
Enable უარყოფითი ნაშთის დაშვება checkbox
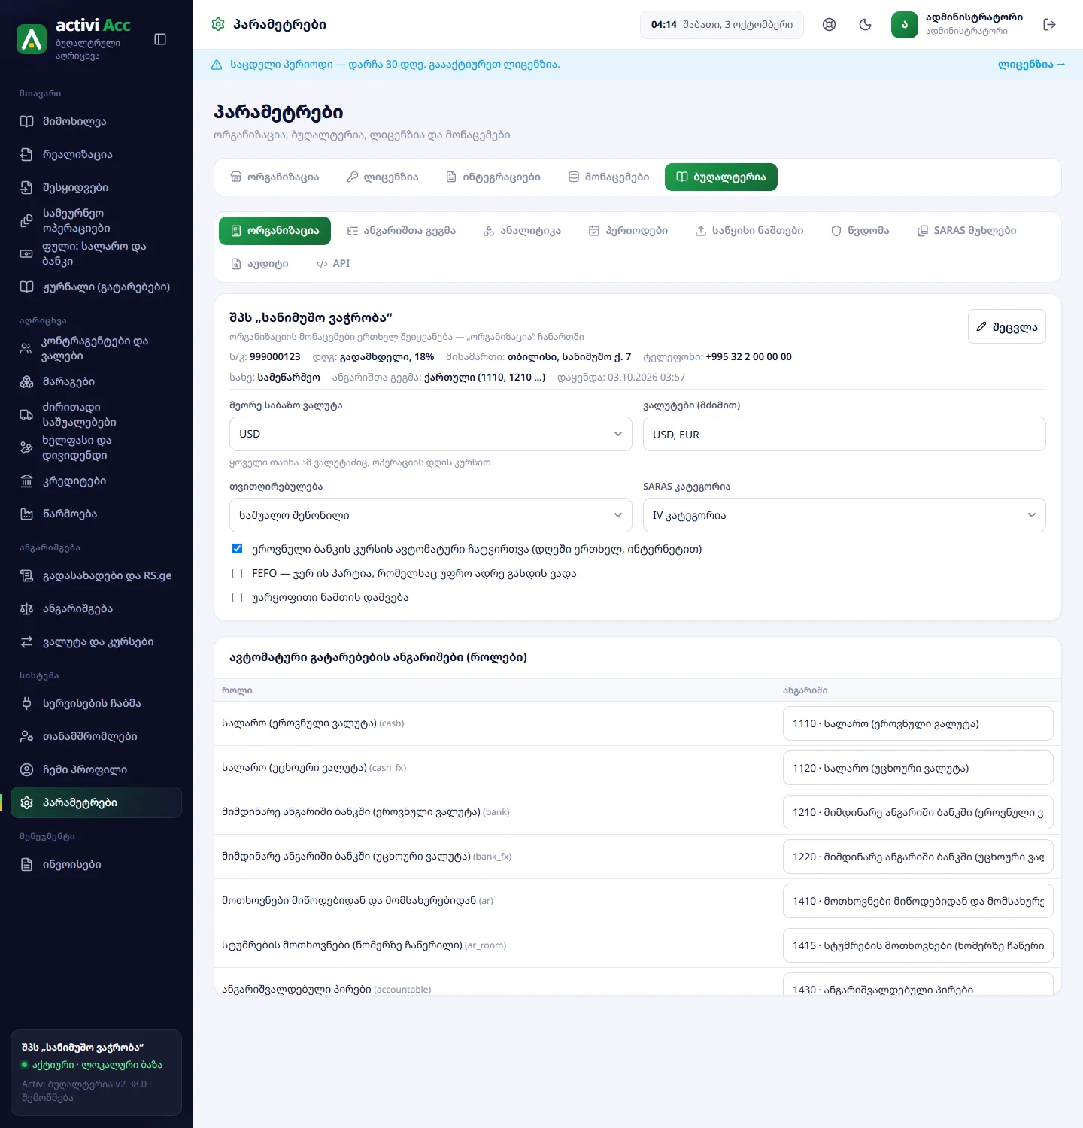(x=237, y=597)
